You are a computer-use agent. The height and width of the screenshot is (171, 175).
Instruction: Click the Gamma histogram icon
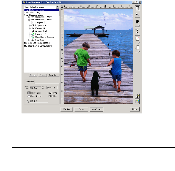point(33,31)
